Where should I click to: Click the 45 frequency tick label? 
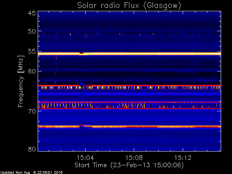point(32,13)
